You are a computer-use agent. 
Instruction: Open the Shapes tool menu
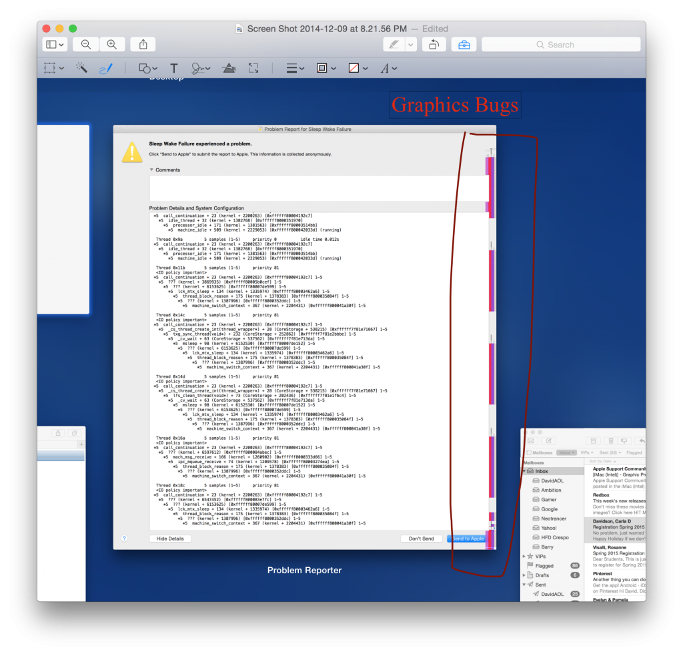(x=147, y=69)
